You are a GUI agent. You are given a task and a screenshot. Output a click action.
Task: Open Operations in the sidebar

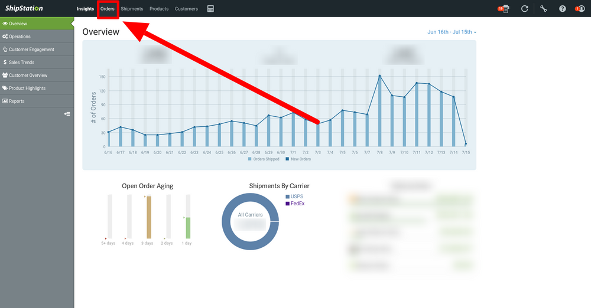(37, 37)
